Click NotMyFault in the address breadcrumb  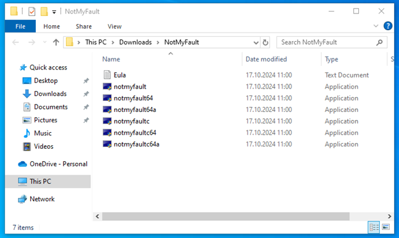[182, 42]
